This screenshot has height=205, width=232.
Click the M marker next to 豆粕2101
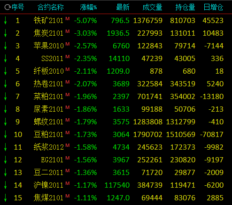click(68, 132)
